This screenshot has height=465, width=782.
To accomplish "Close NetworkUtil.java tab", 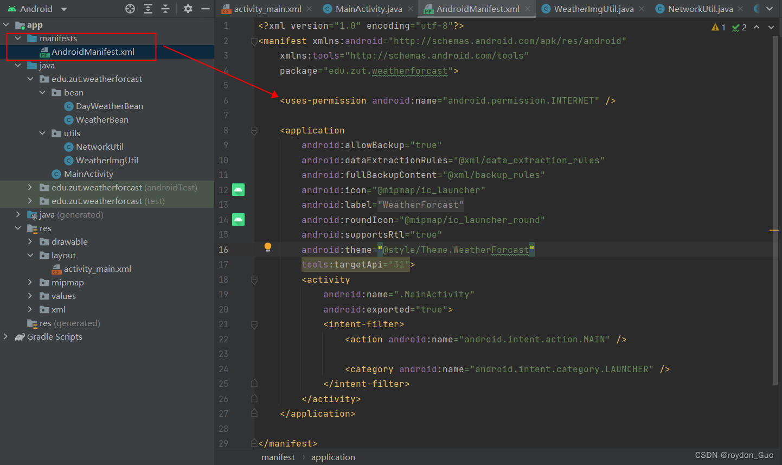I will pos(740,9).
